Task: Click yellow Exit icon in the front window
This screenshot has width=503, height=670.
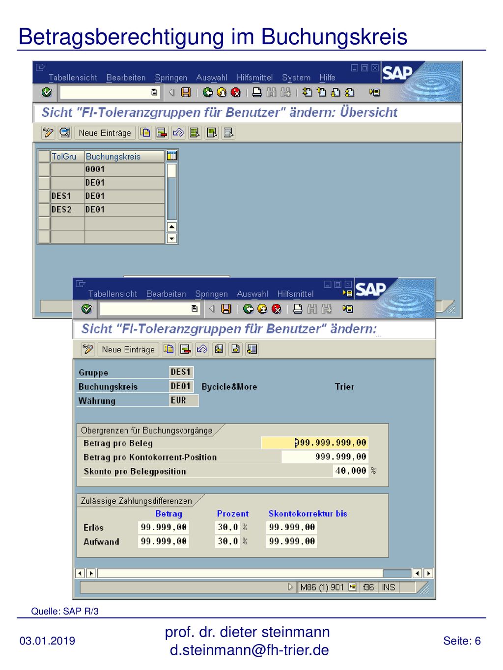Action: point(262,309)
